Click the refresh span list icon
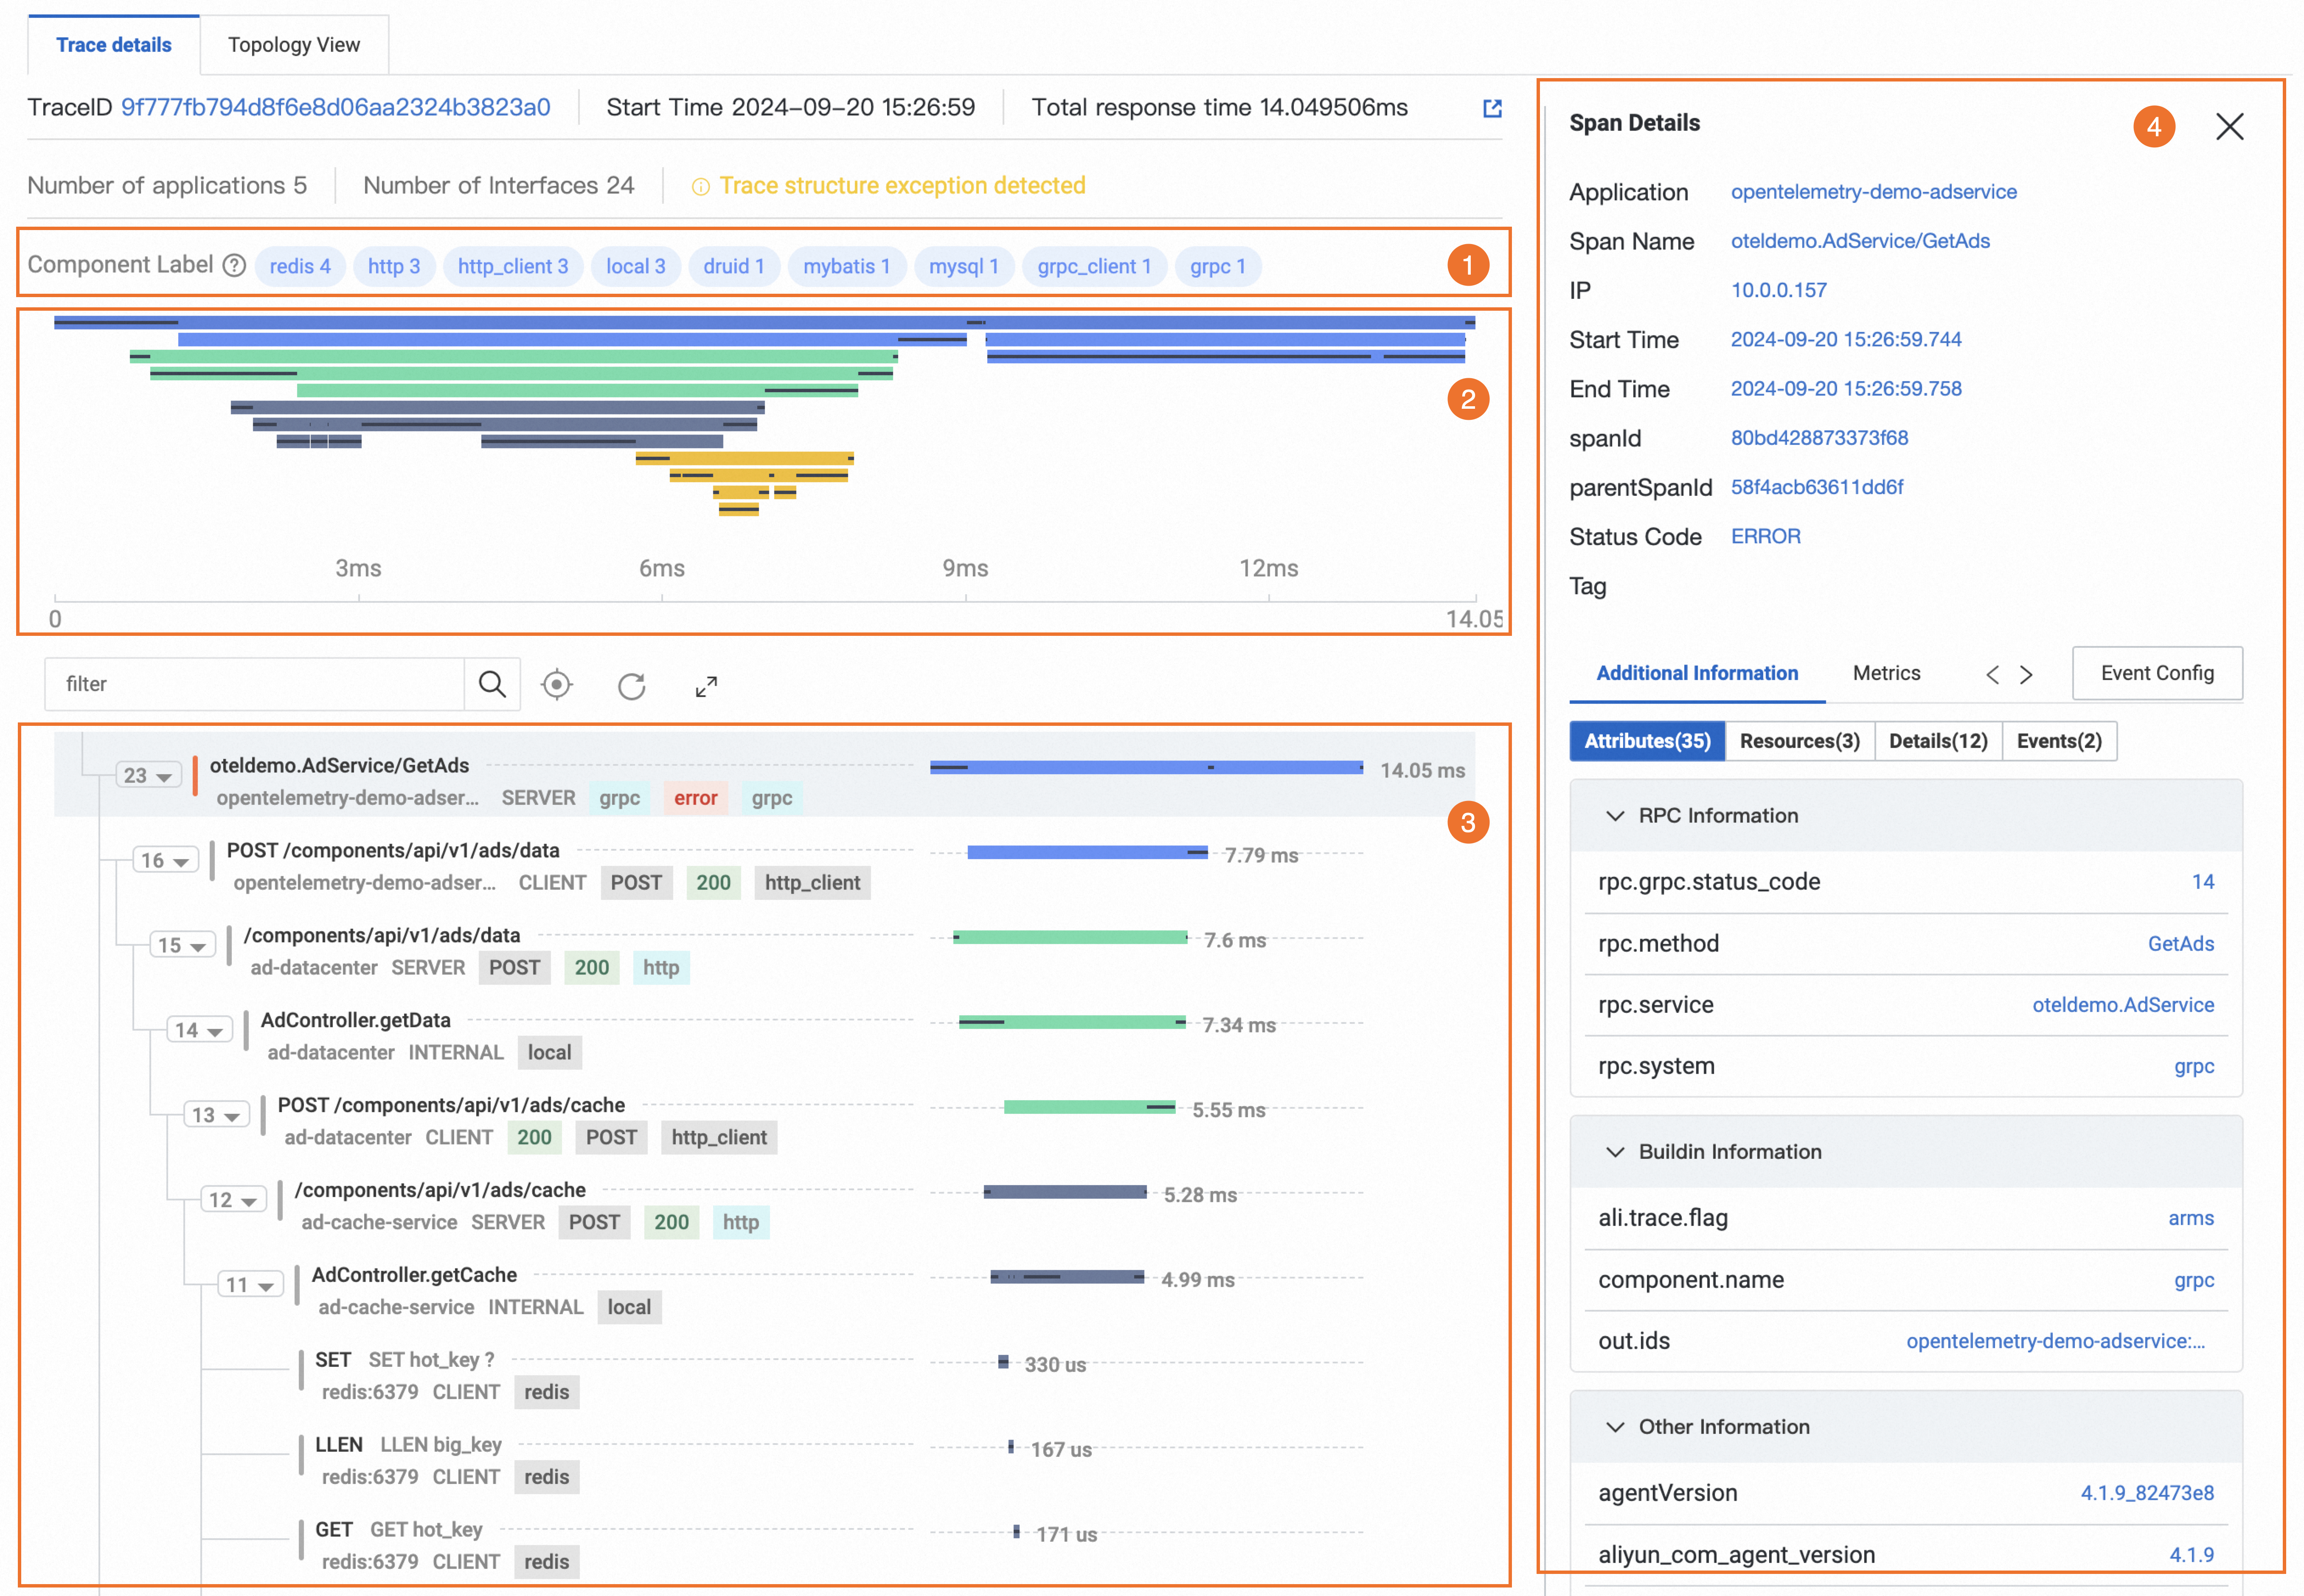The width and height of the screenshot is (2304, 1596). (631, 686)
